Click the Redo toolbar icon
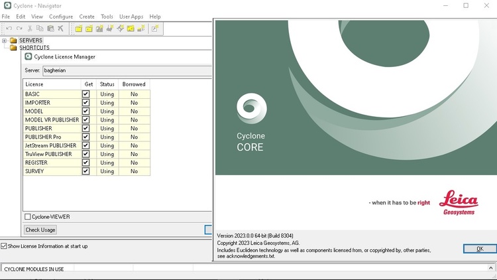 pyautogui.click(x=19, y=29)
